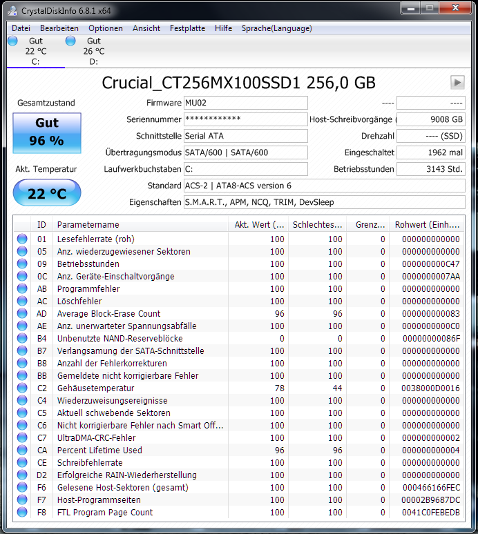Click status orb of Anzahl der Fehlerkorrekturen row

point(22,363)
